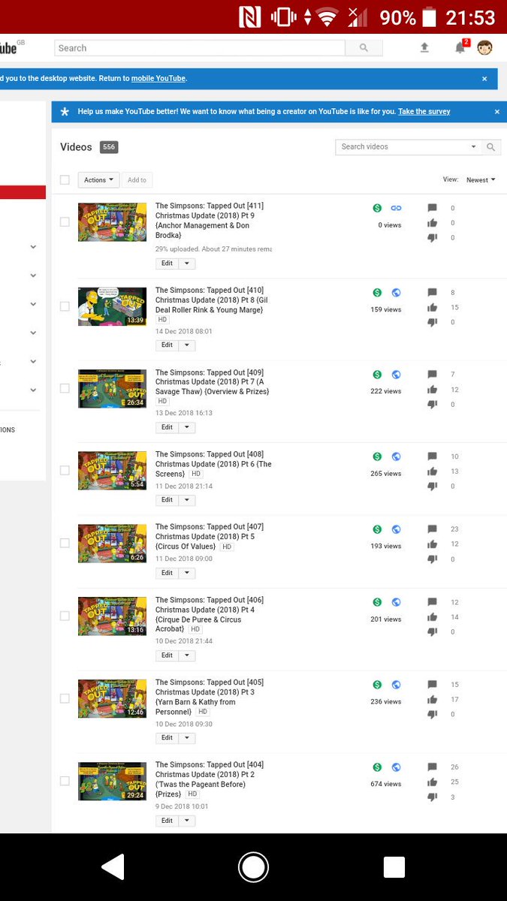Click public globe icon for video [410]
507x901 pixels.
(x=396, y=293)
